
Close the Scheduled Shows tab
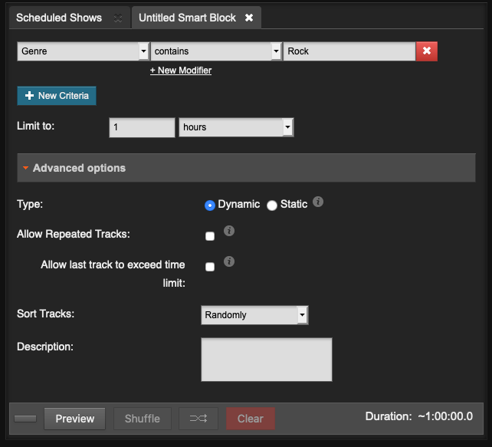click(117, 18)
